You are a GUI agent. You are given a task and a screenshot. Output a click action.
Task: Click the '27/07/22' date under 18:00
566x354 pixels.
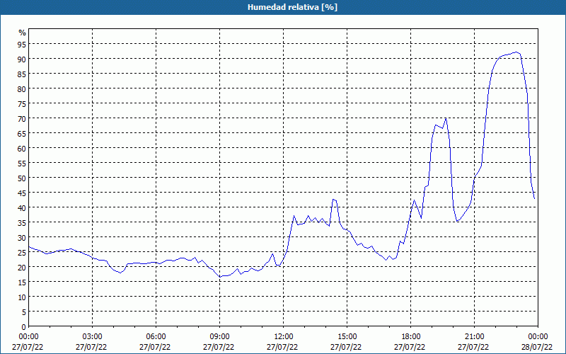410,347
